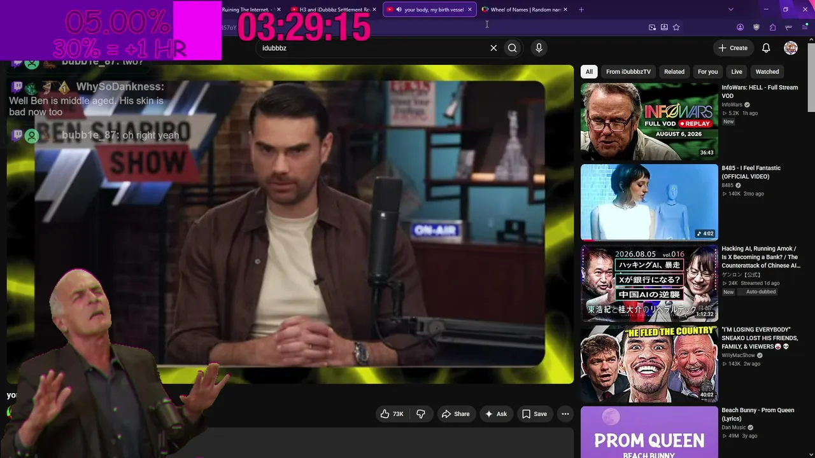The height and width of the screenshot is (458, 815).
Task: Click title 'I'M LOSING EVERYBODY' Sneako video
Action: click(760, 338)
